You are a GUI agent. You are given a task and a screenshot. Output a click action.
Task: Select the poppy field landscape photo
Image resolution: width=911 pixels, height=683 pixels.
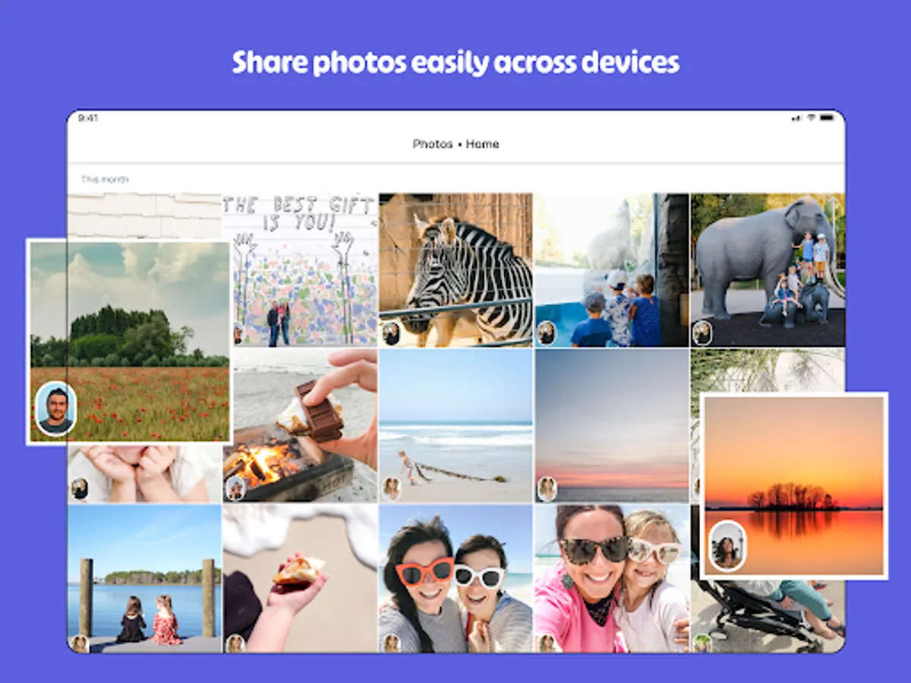129,341
